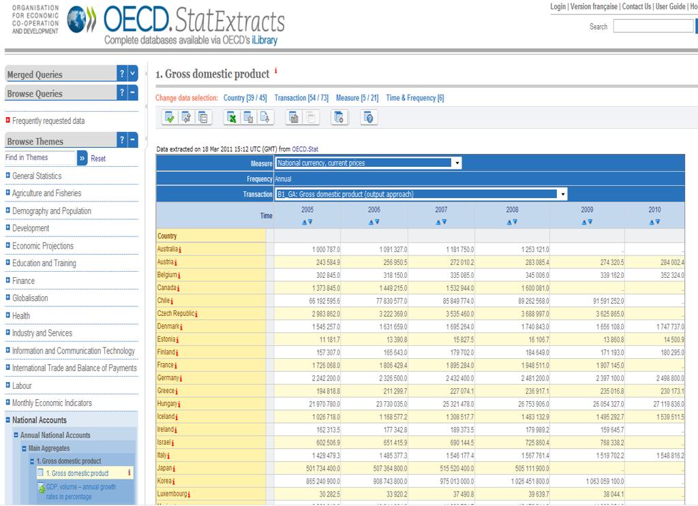The width and height of the screenshot is (698, 506).
Task: Click Reset next to Find in Themes
Action: click(98, 158)
